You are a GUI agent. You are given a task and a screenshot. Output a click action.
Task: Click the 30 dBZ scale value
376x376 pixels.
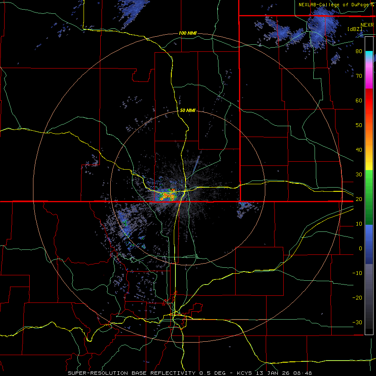(x=359, y=174)
